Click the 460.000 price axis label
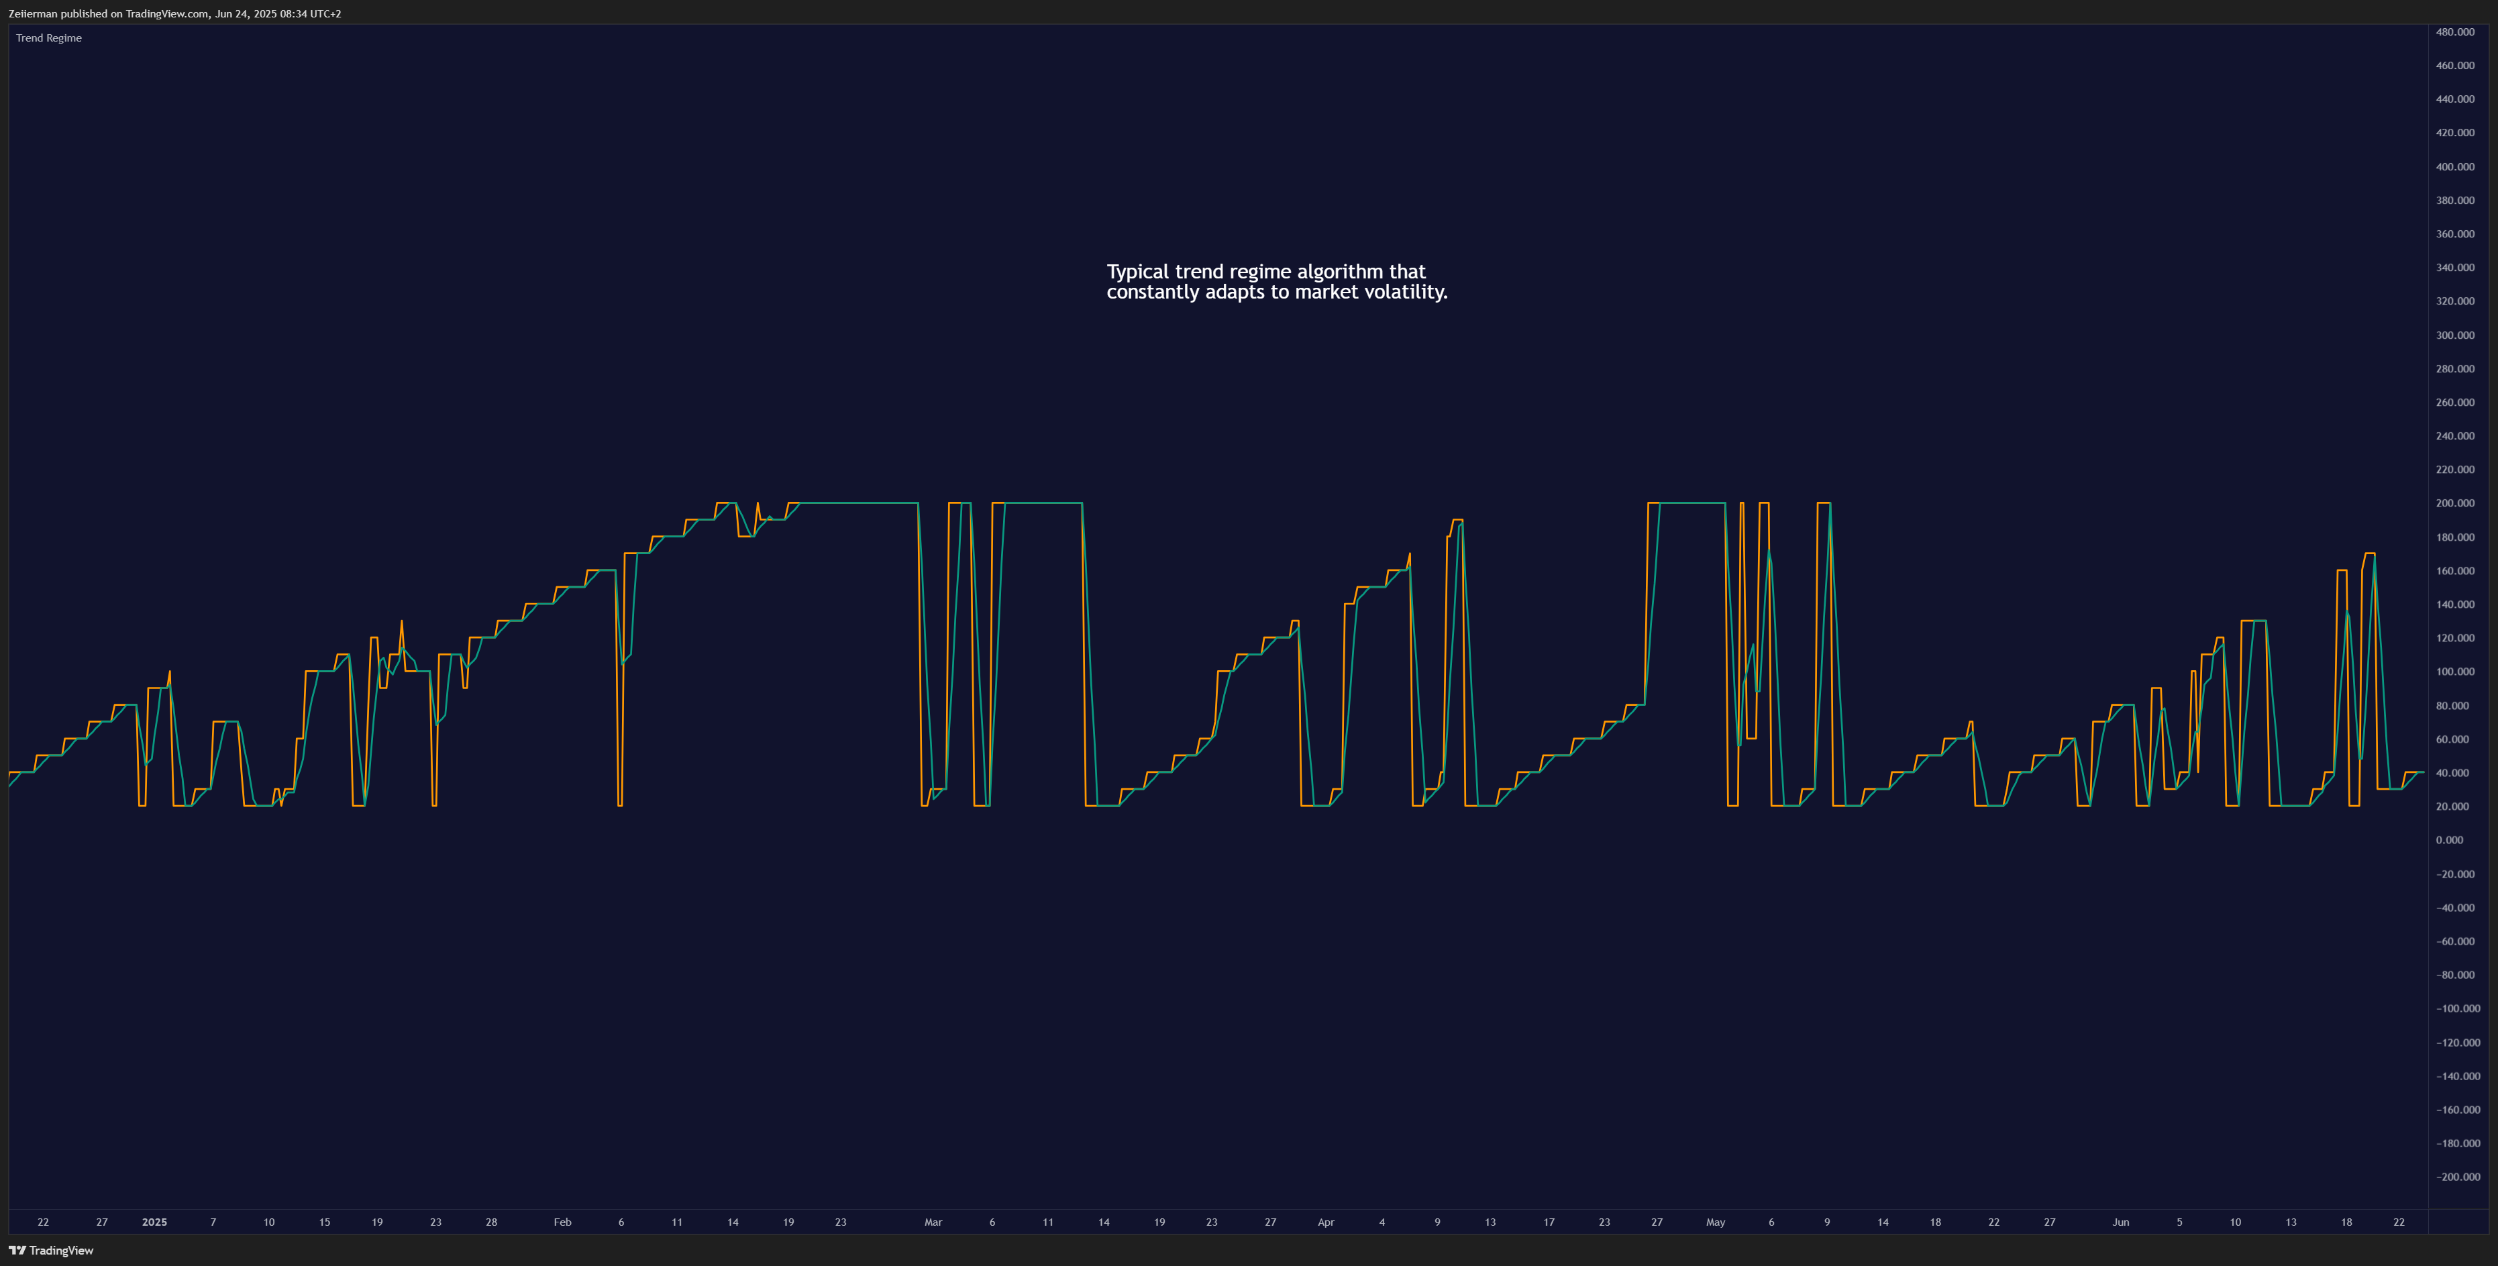The width and height of the screenshot is (2498, 1266). pos(2454,66)
